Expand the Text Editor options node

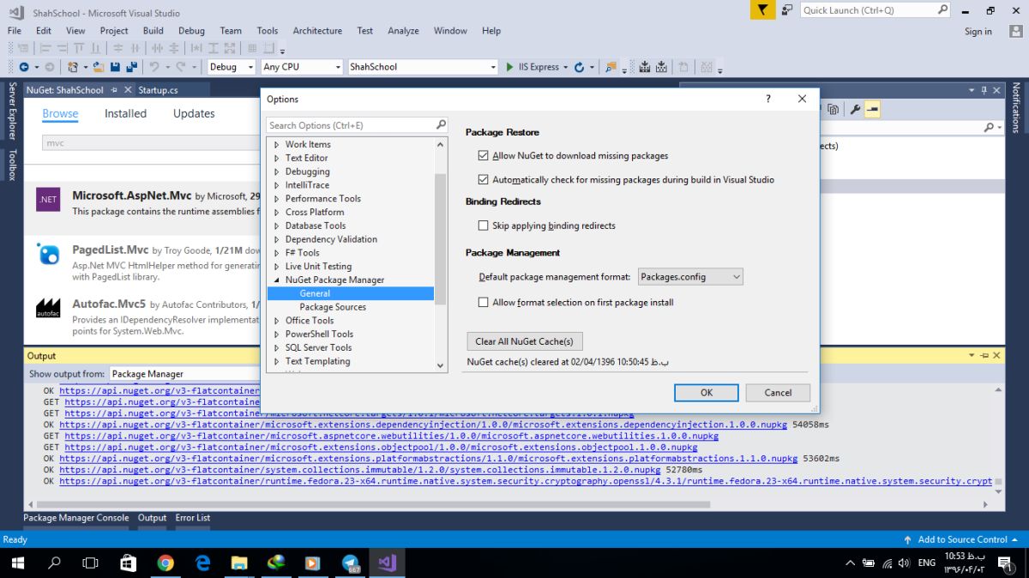click(x=276, y=158)
